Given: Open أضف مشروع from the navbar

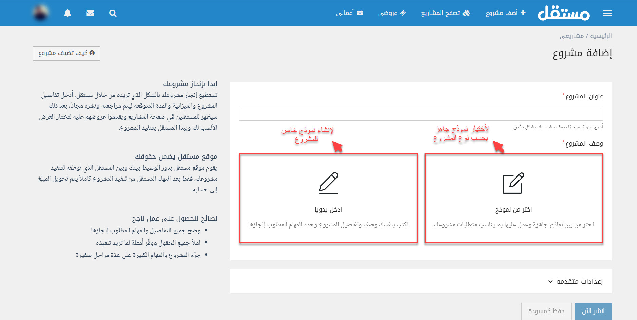Looking at the screenshot, I should pyautogui.click(x=506, y=13).
